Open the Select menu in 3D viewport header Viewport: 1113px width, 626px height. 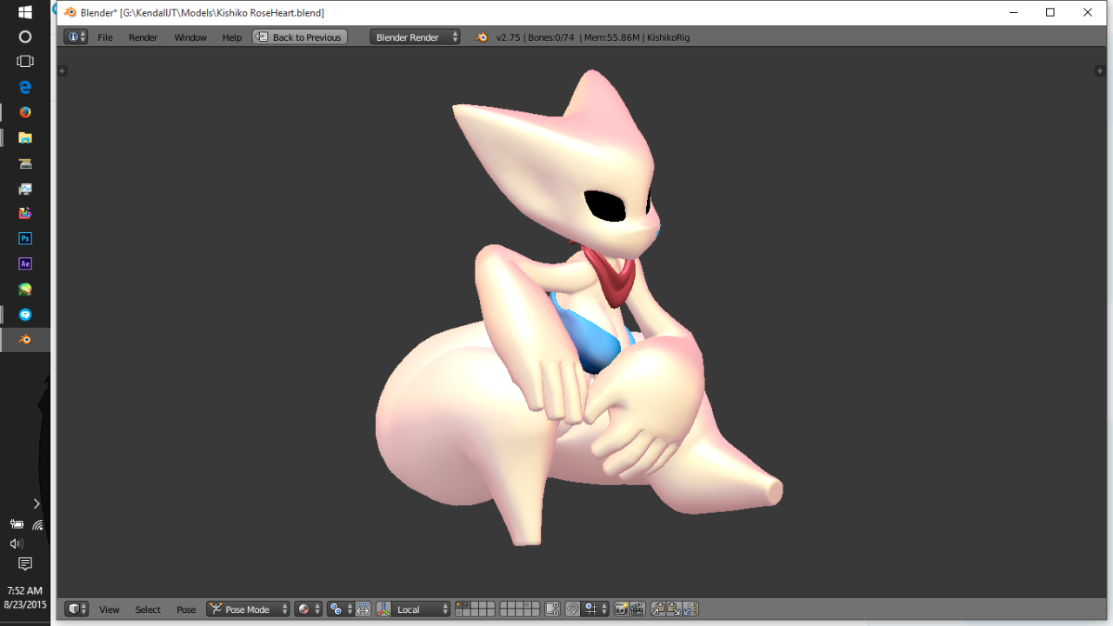point(148,609)
